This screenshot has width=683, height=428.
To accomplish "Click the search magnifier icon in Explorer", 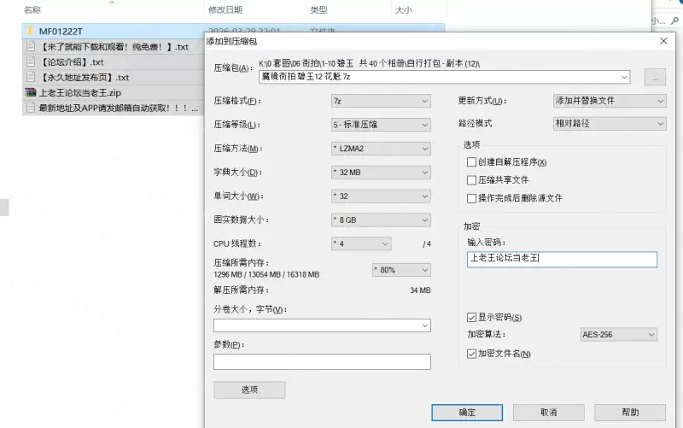I will coord(675,20).
